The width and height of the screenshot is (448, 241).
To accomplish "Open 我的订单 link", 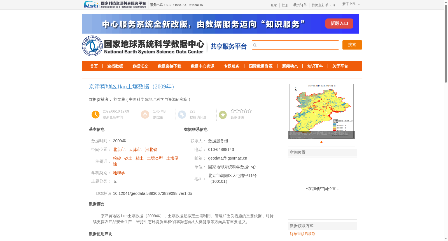I will pos(300,5).
